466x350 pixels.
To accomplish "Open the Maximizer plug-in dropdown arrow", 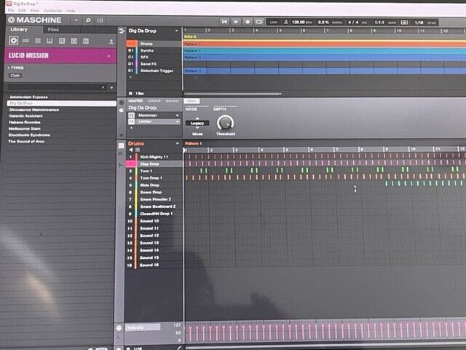I will click(x=178, y=115).
